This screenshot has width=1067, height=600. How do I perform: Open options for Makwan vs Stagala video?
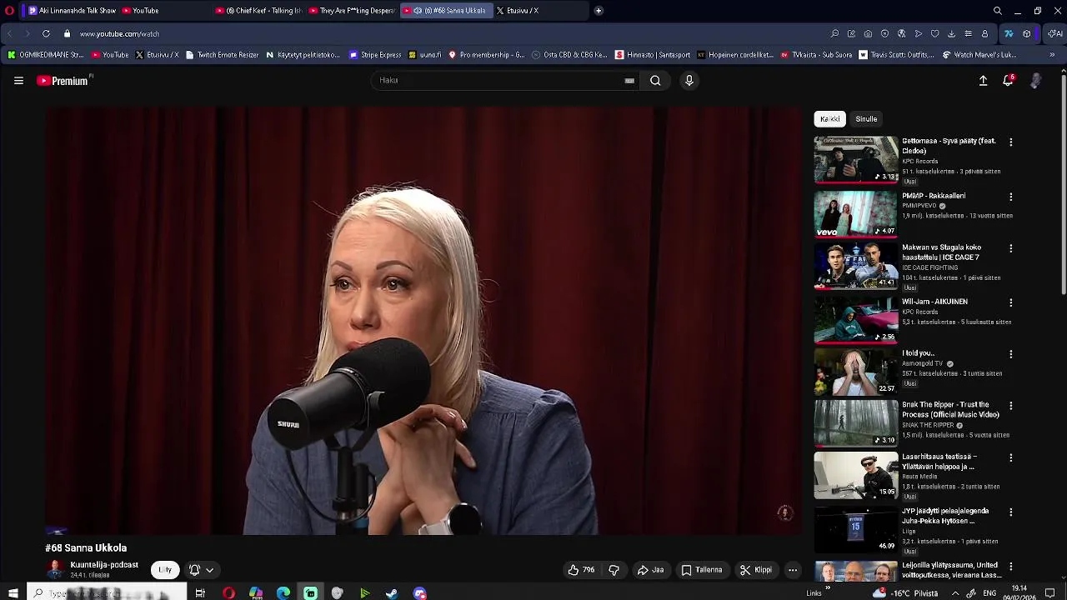(x=1010, y=249)
